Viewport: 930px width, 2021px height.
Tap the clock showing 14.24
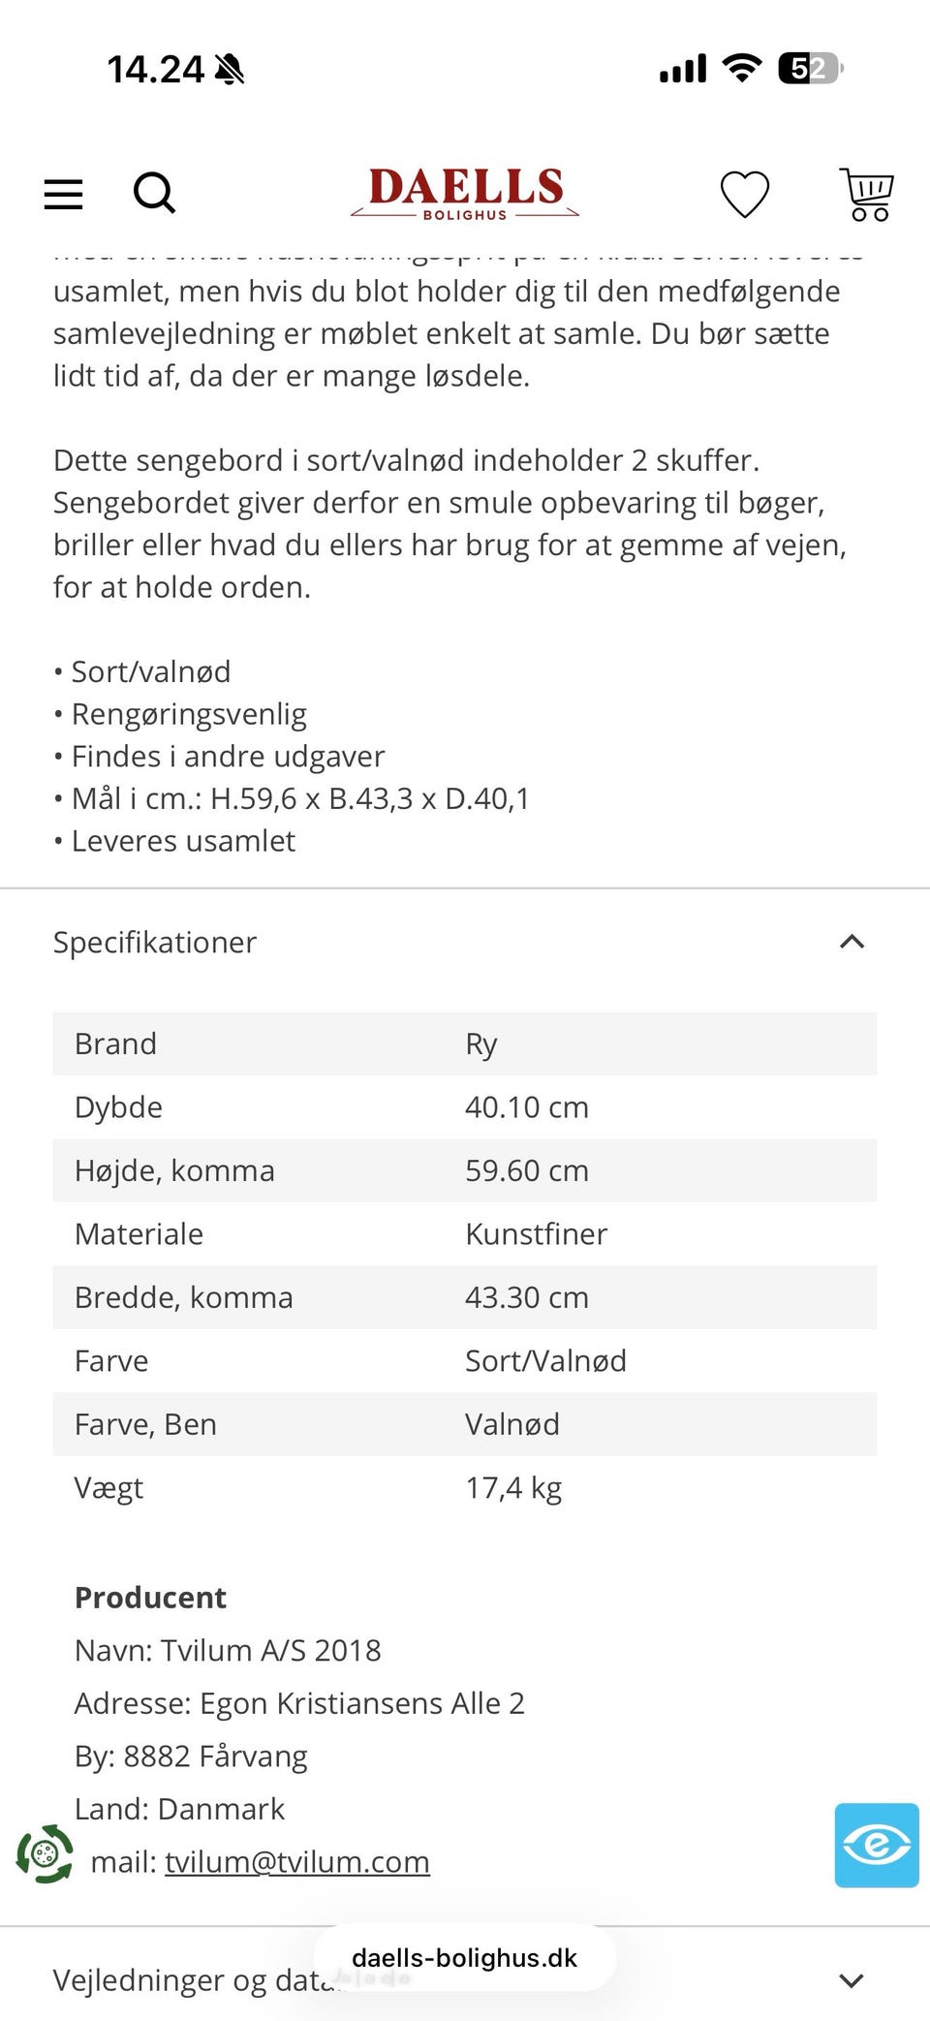pos(155,70)
